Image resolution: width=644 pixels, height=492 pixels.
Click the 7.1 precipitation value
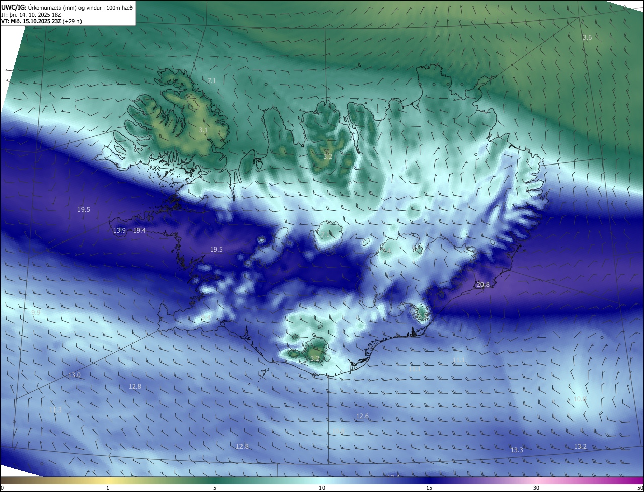[212, 80]
